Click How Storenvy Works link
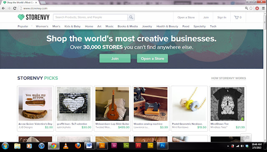Screen dimensions: 267x152 tap(229, 78)
